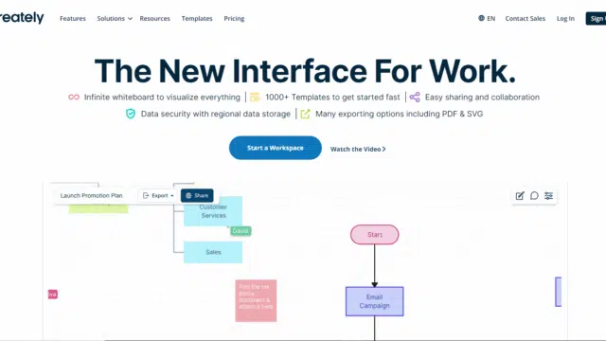606x341 pixels.
Task: Select the Email Campaign flowchart box
Action: [375, 301]
